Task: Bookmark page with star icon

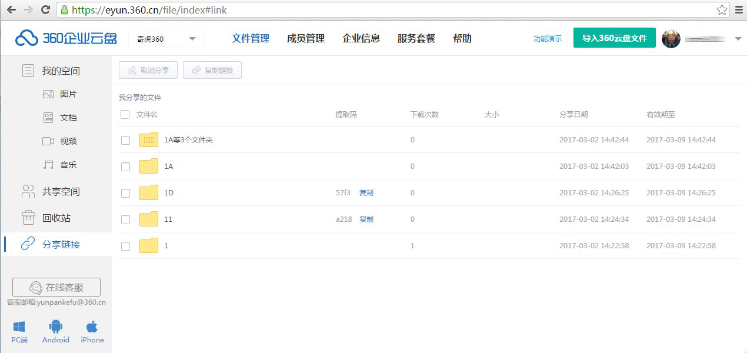Action: coord(722,9)
